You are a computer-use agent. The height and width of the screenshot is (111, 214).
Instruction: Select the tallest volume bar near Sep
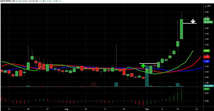coord(147,76)
